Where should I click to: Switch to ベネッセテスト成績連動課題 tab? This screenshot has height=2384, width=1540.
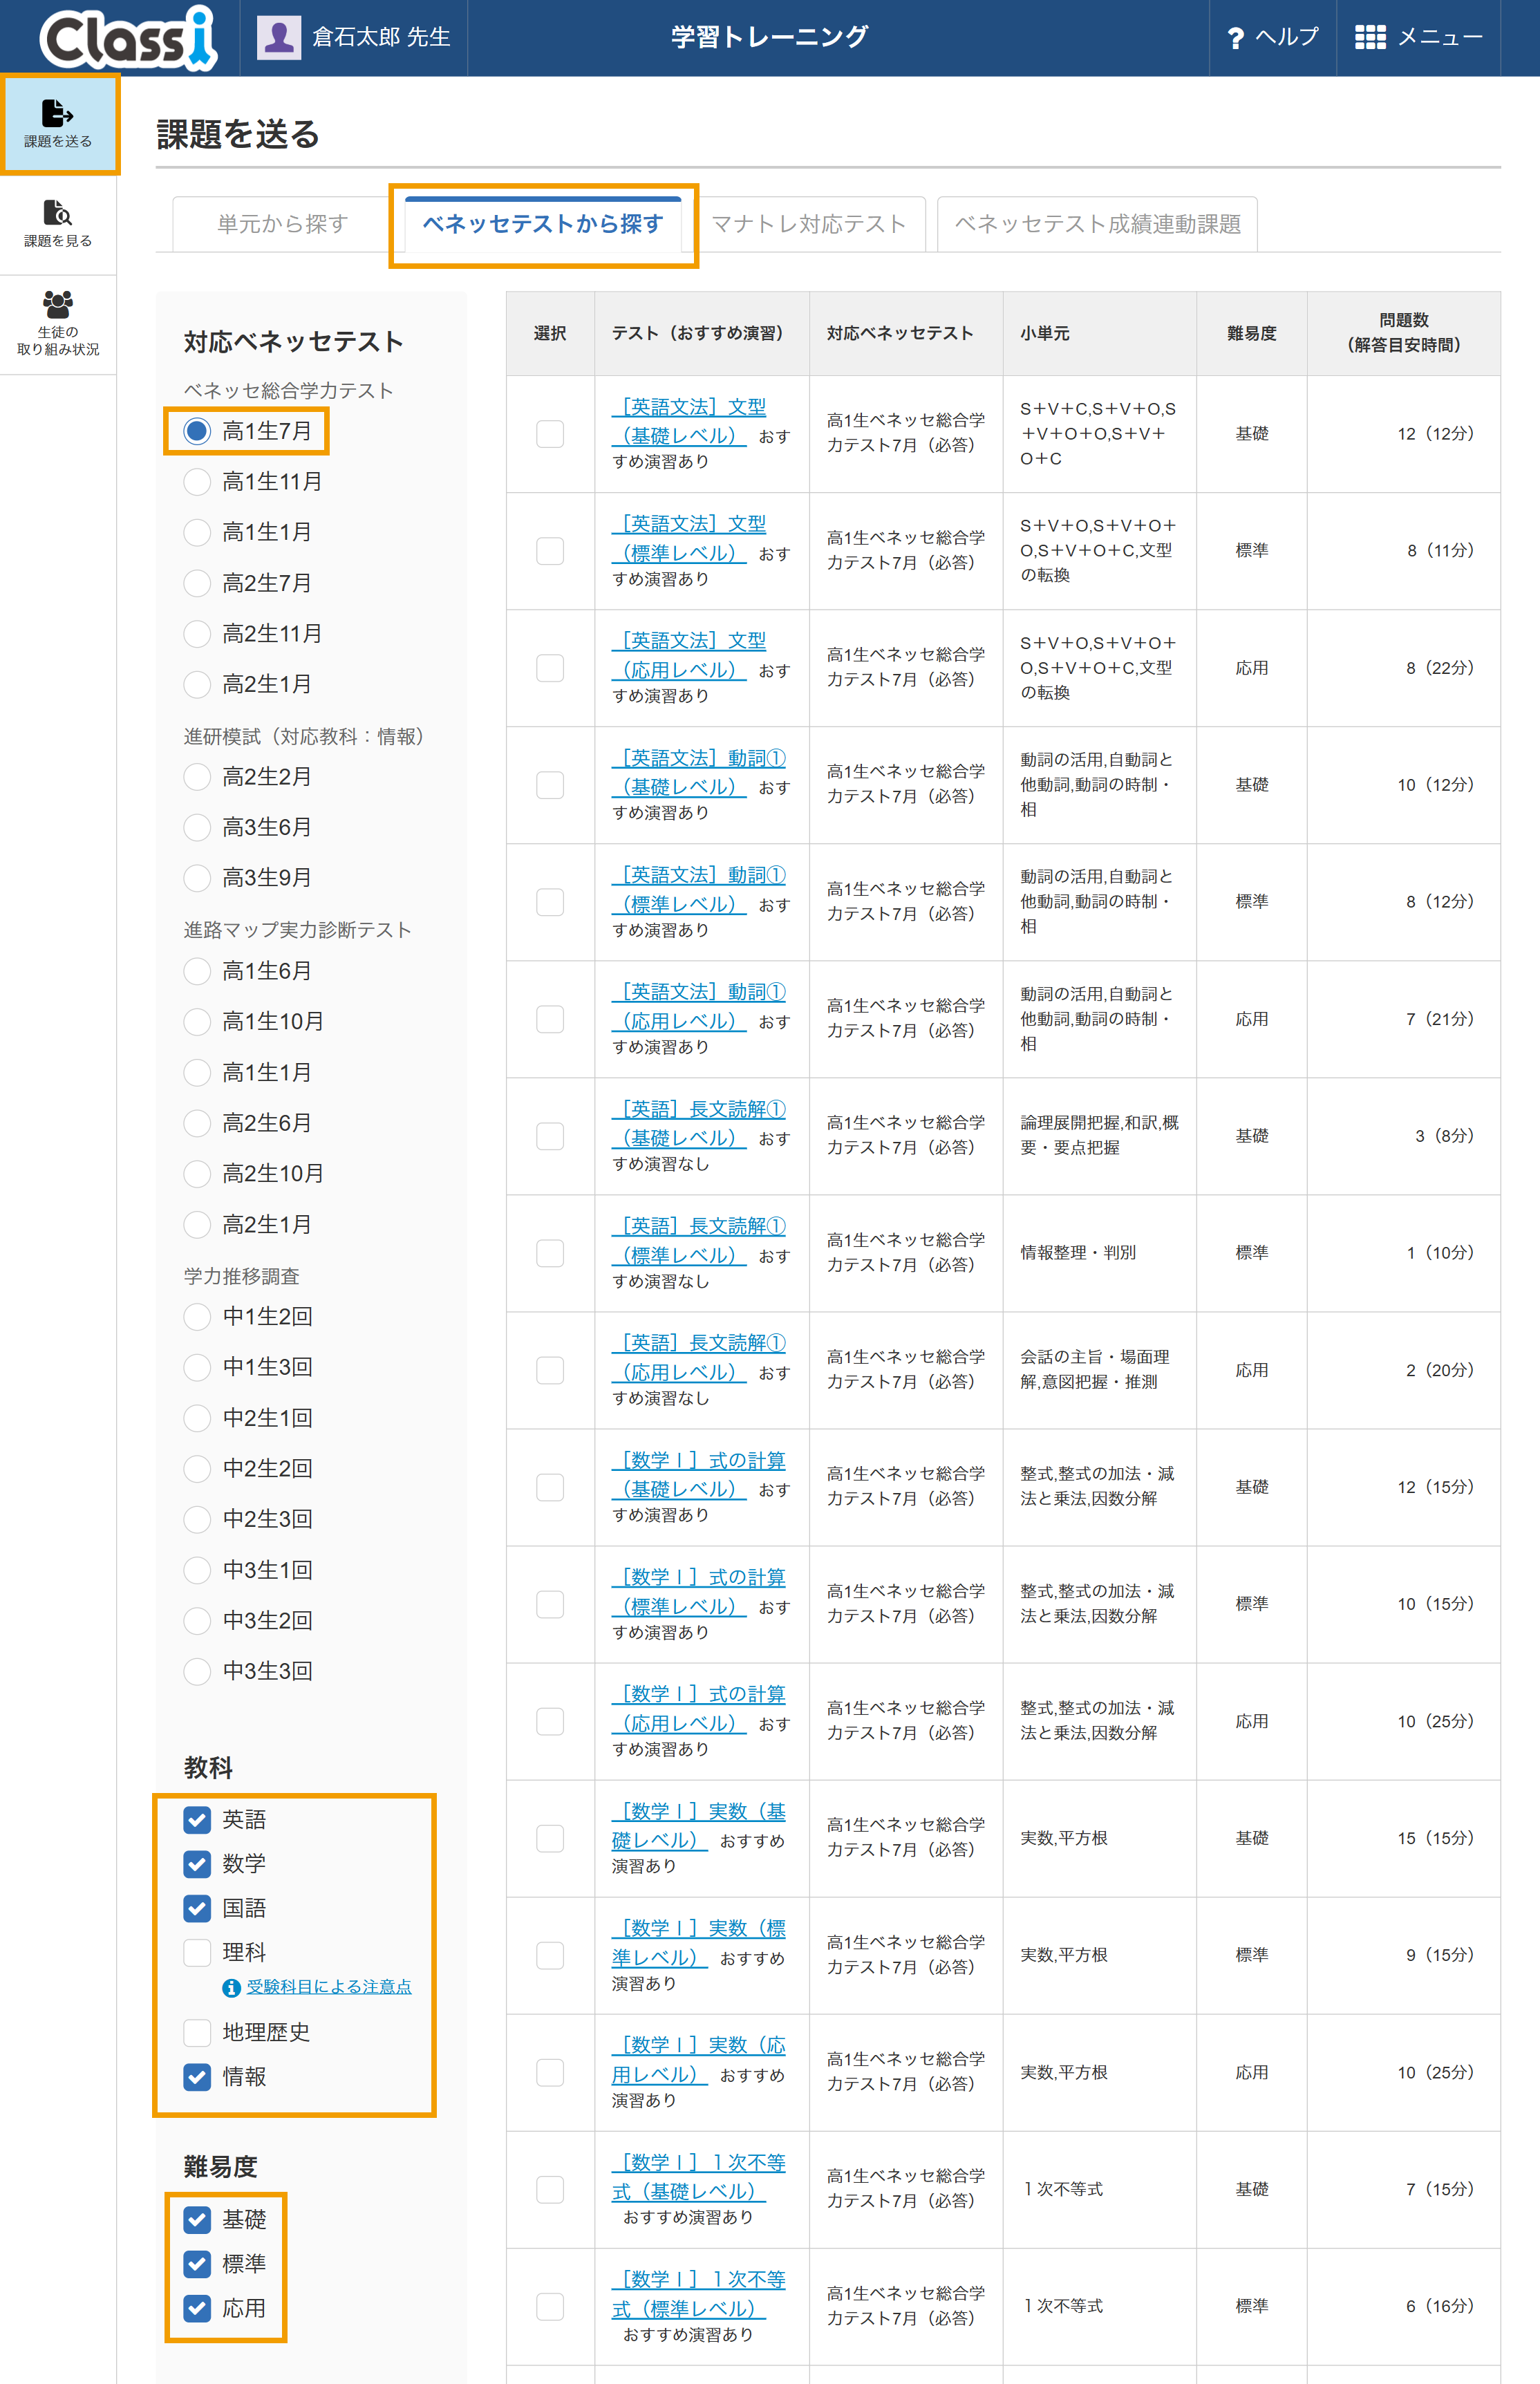point(1097,224)
